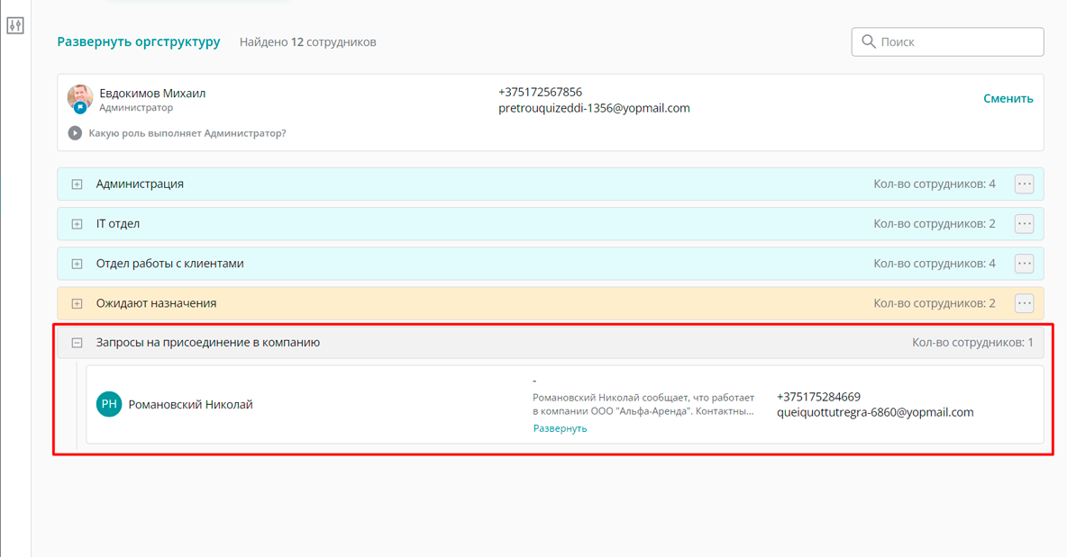1067x557 pixels.
Task: Click the magnifier icon in search box
Action: pos(869,41)
